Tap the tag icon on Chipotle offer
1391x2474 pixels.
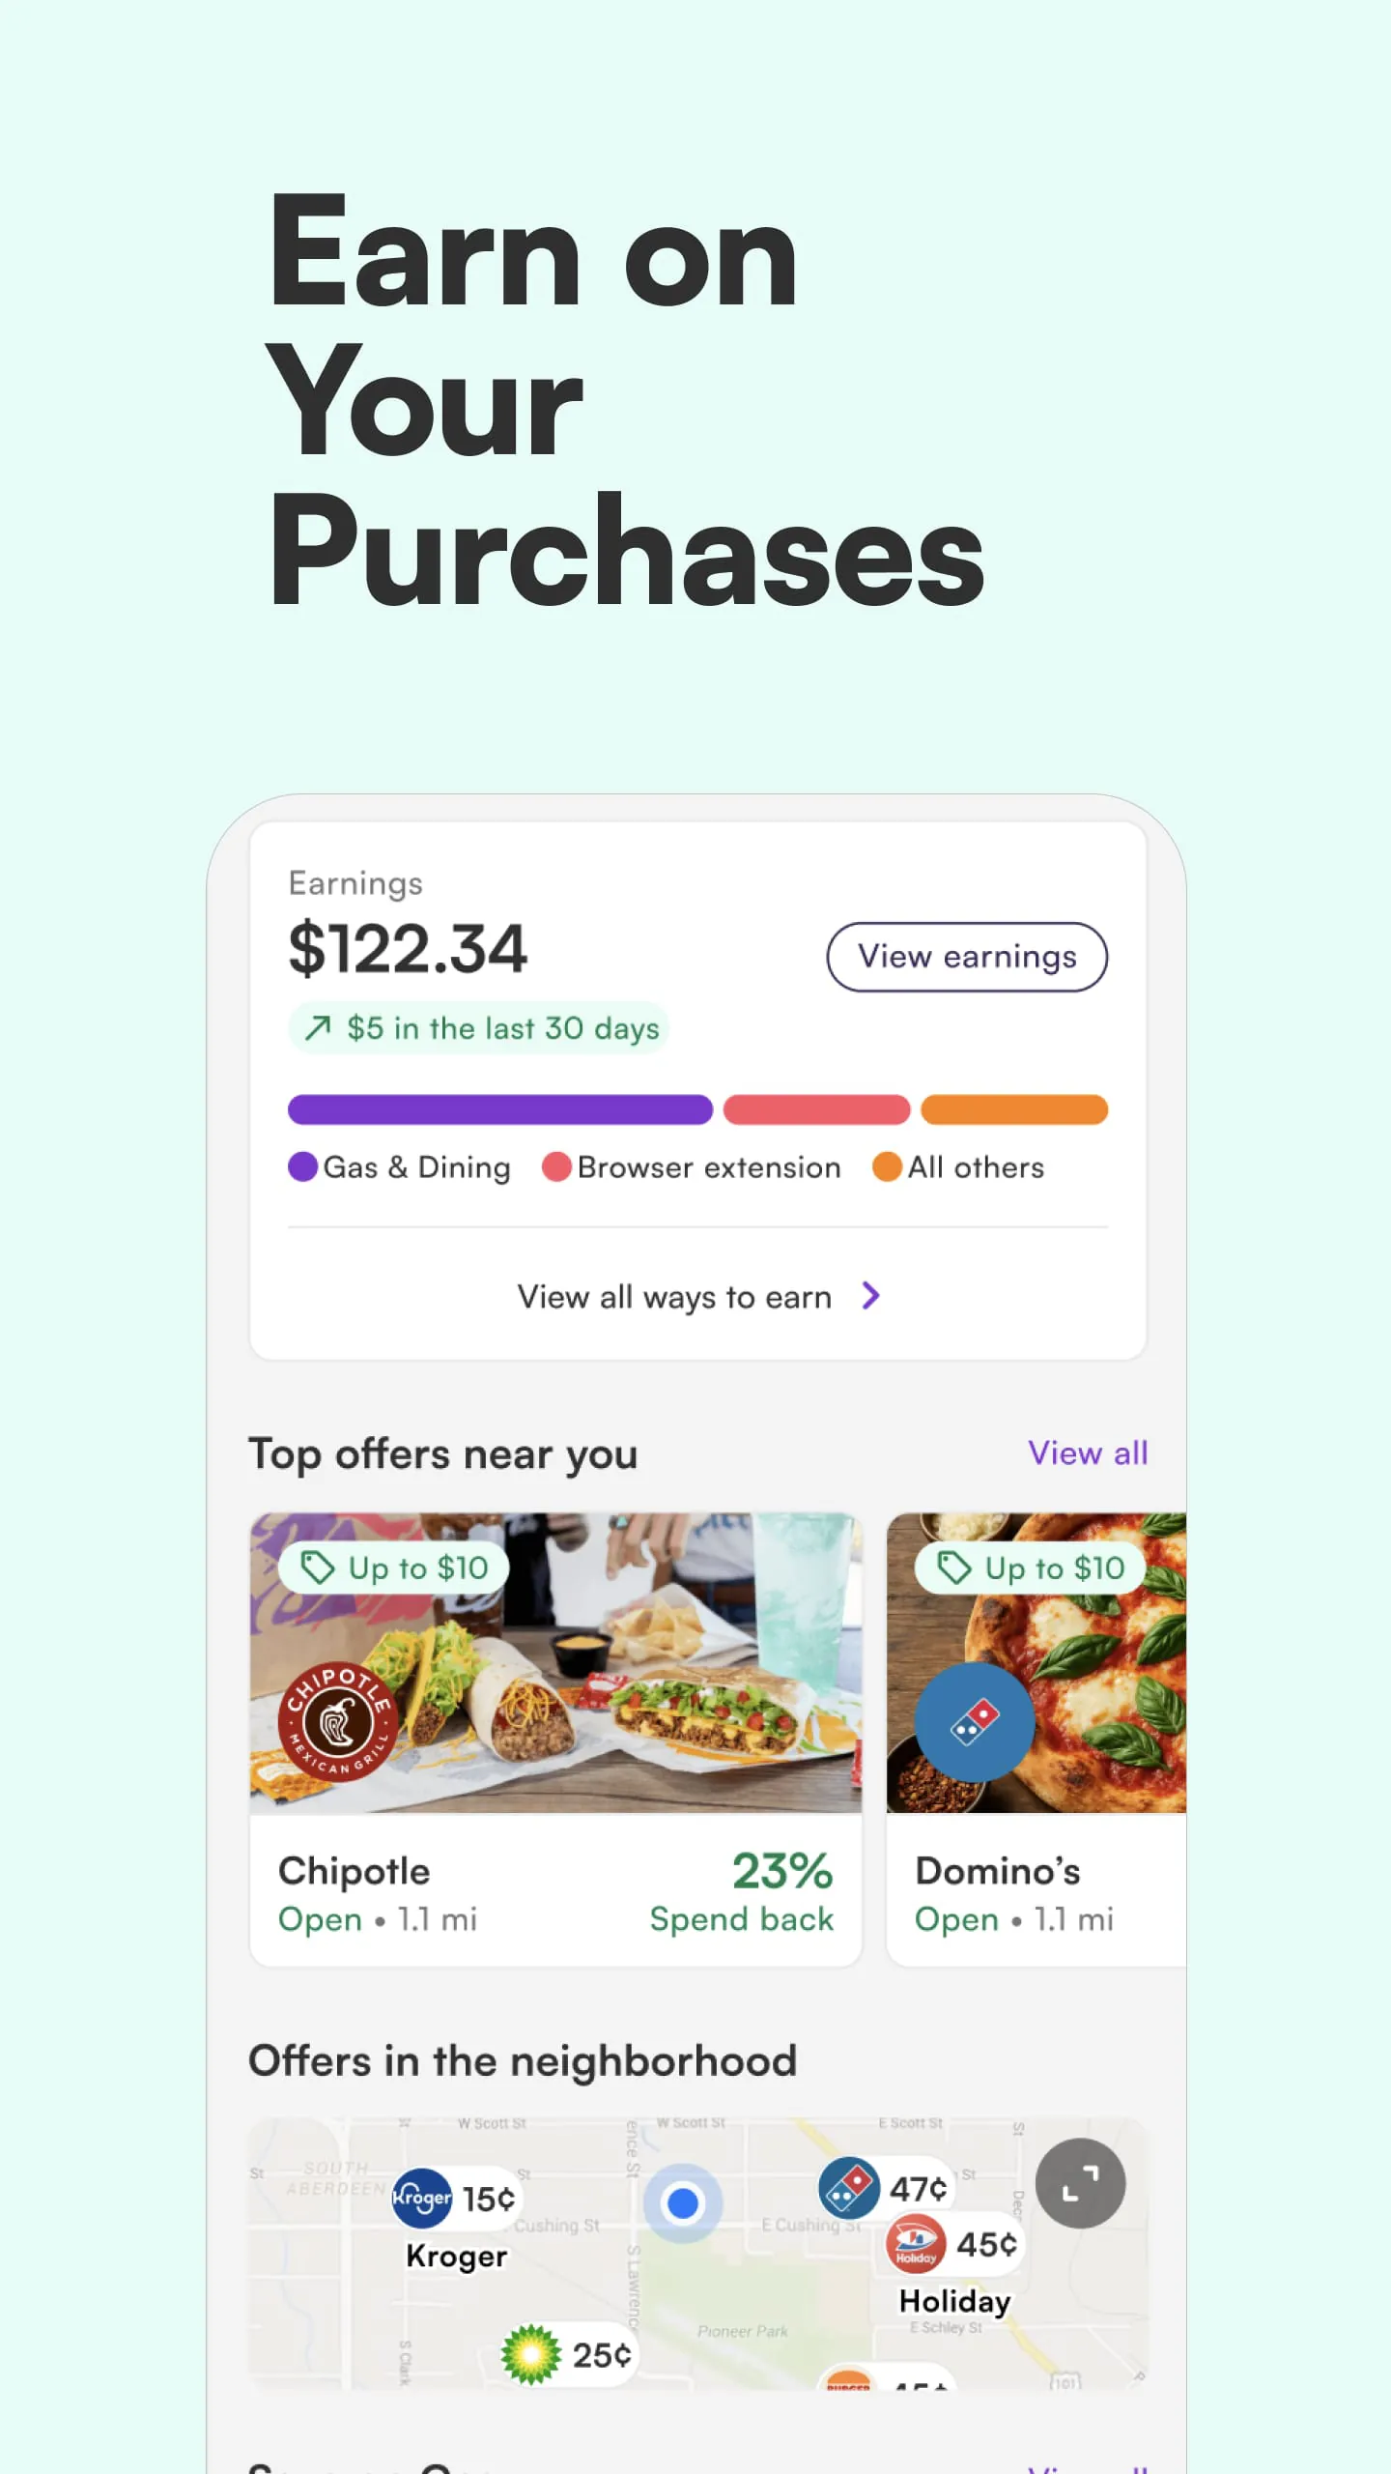click(x=318, y=1567)
